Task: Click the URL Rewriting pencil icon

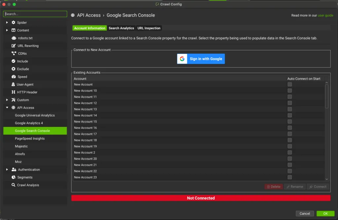Action: pyautogui.click(x=13, y=45)
